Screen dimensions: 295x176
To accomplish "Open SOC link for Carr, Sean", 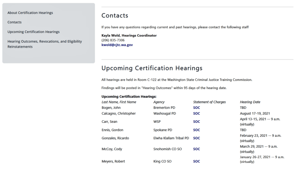I will [196, 122].
